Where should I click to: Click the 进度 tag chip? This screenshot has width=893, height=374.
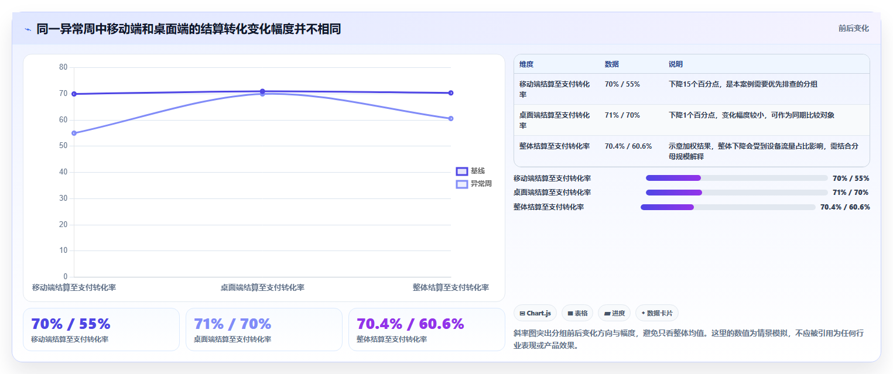614,313
